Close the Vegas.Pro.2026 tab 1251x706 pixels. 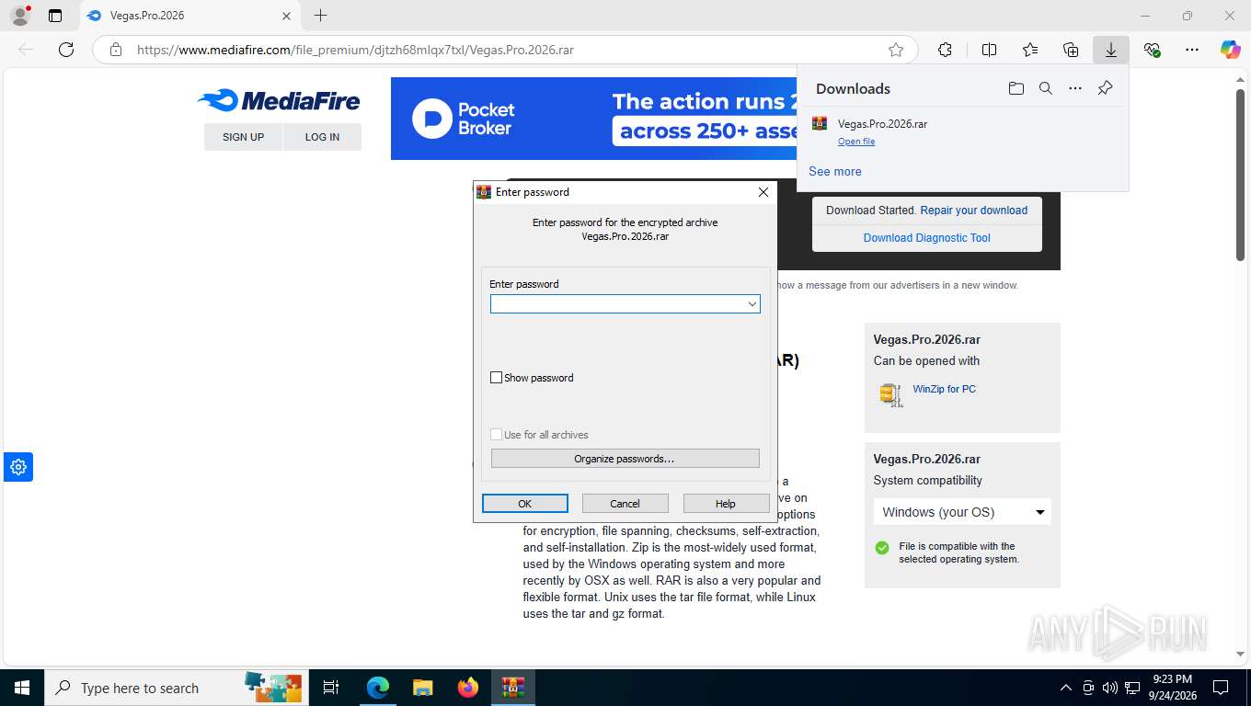[x=287, y=16]
